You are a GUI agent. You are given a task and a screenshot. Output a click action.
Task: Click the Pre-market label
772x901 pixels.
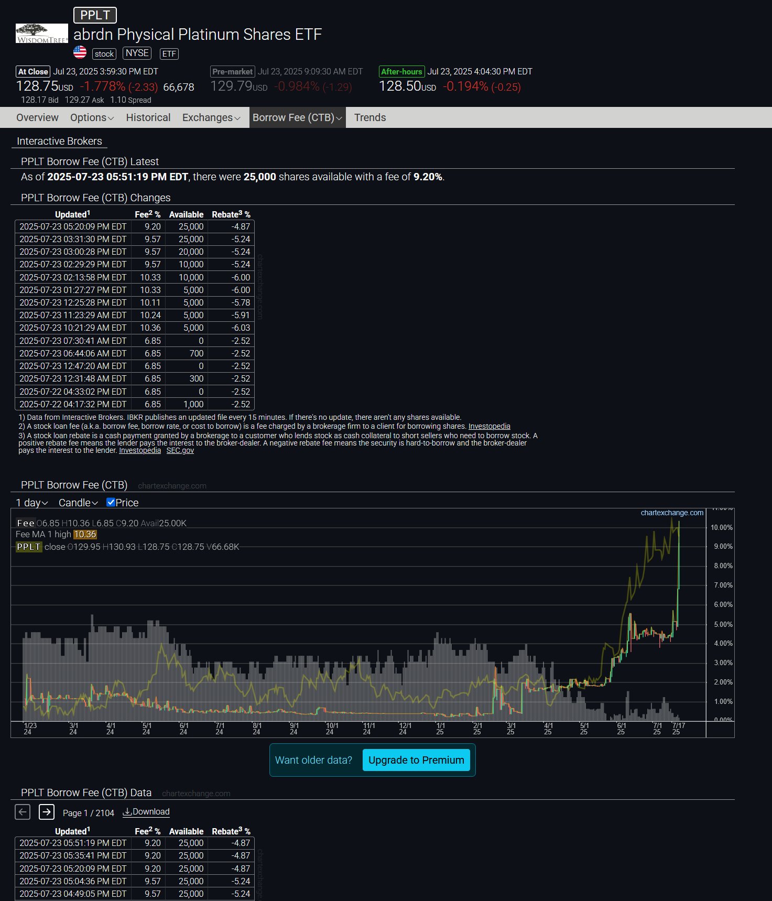233,72
